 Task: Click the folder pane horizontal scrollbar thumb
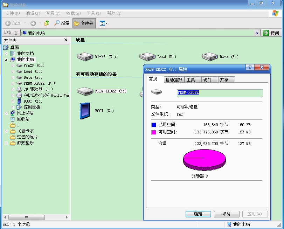(27, 217)
